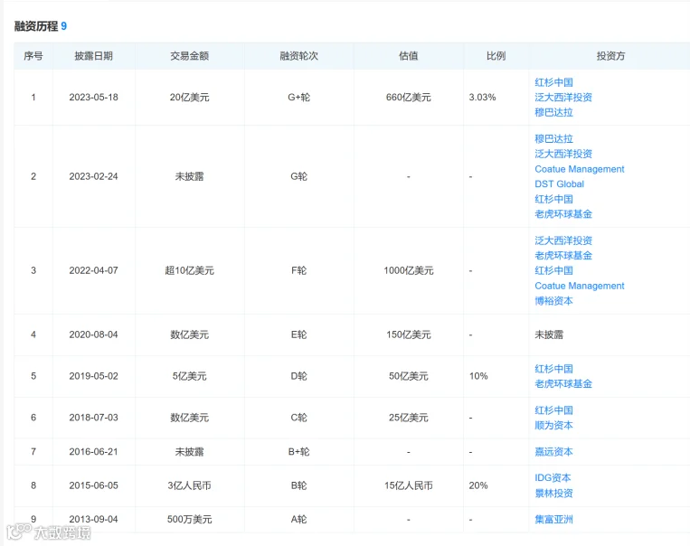The width and height of the screenshot is (690, 546).
Task: Open 红杉中国 link in the C轮 row
Action: (x=553, y=410)
